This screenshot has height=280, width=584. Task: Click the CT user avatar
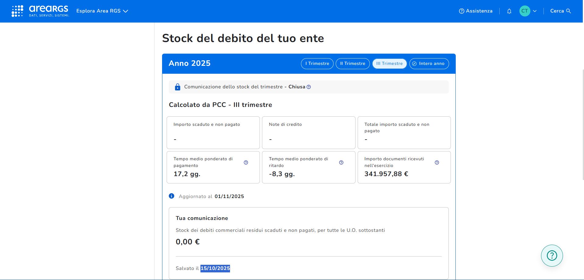525,11
